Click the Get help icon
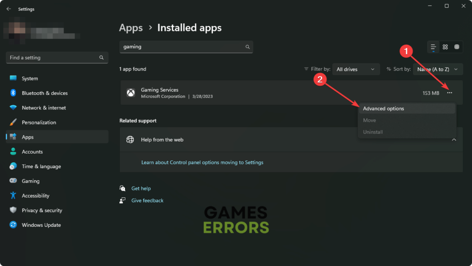 click(x=123, y=188)
